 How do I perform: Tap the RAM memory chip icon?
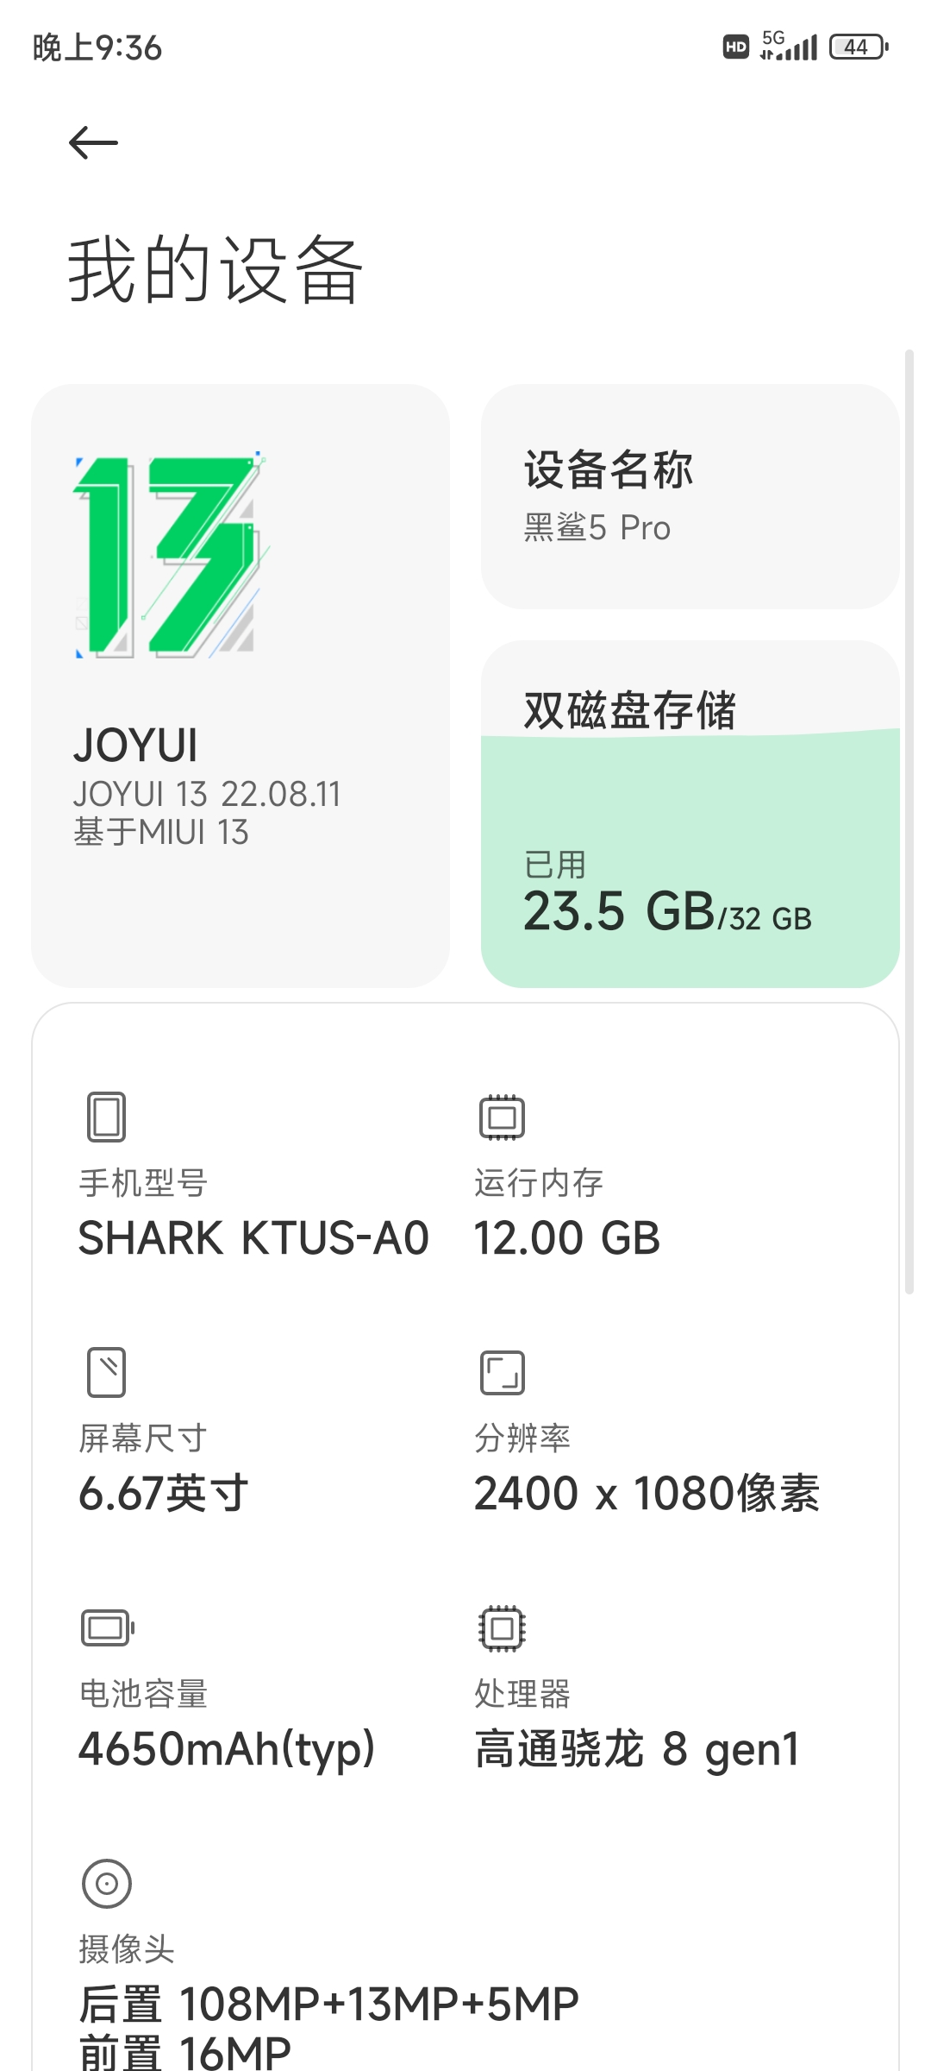tap(502, 1117)
